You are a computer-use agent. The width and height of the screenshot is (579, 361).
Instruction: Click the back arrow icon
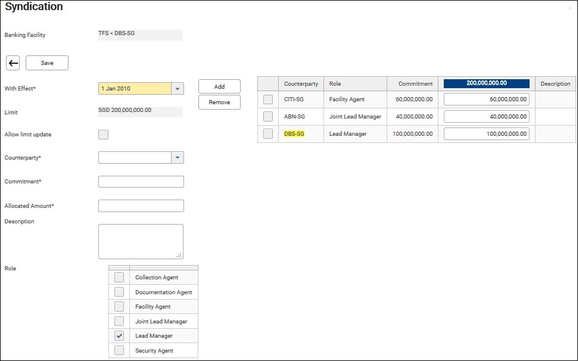[x=13, y=63]
